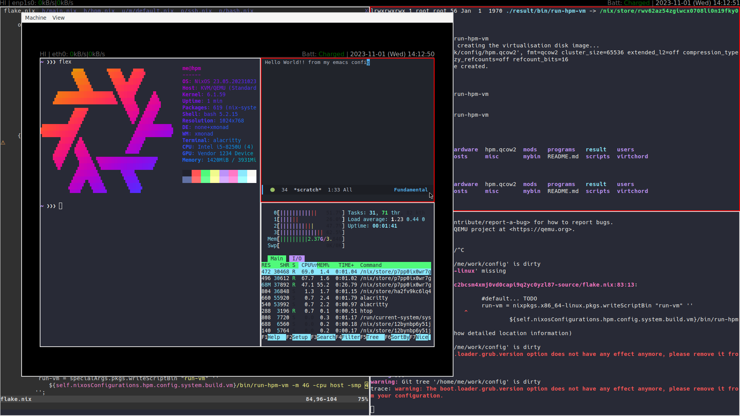Sort htop by the CPU% column header
This screenshot has height=416, width=740.
pos(308,265)
